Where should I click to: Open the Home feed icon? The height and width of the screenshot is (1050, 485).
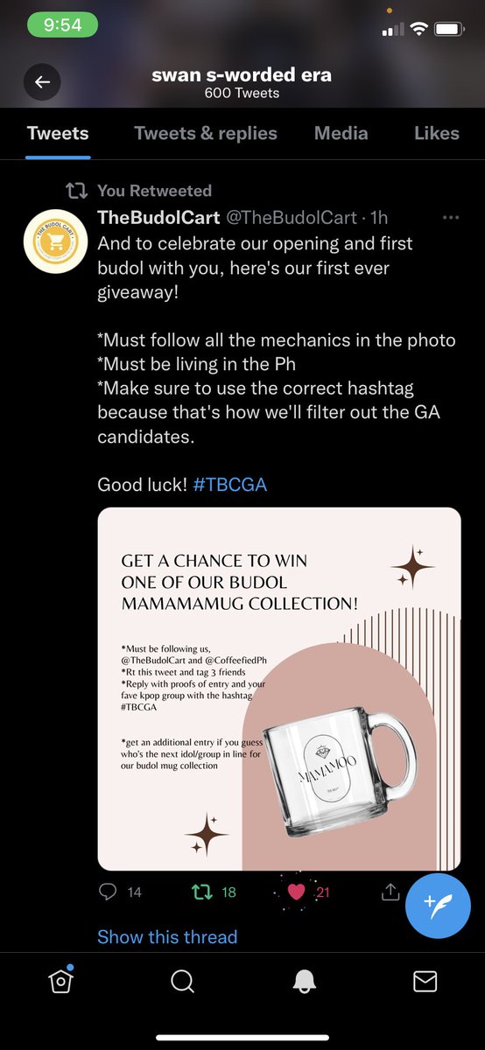60,980
